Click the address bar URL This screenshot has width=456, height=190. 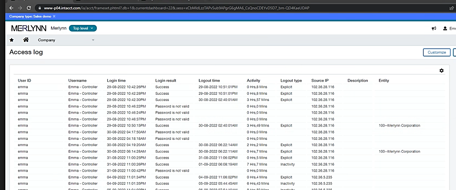177,8
